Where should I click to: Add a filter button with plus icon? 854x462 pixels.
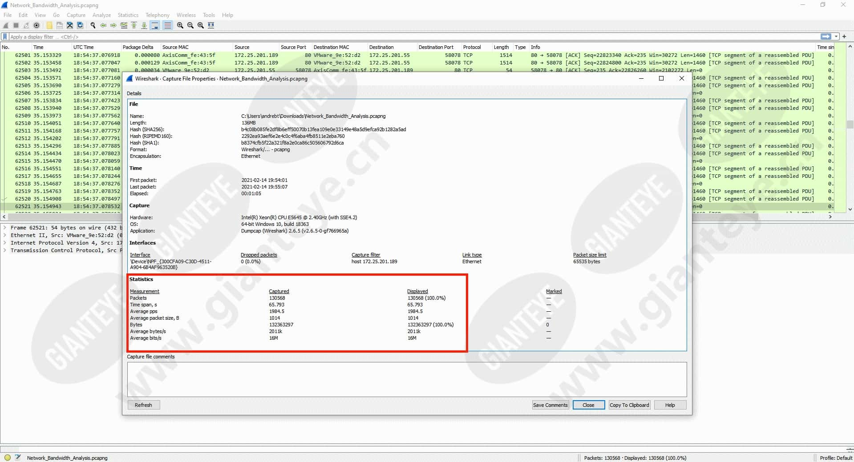844,36
